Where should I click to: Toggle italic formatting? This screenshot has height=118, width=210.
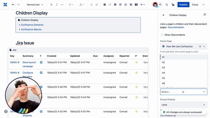[x=57, y=5]
